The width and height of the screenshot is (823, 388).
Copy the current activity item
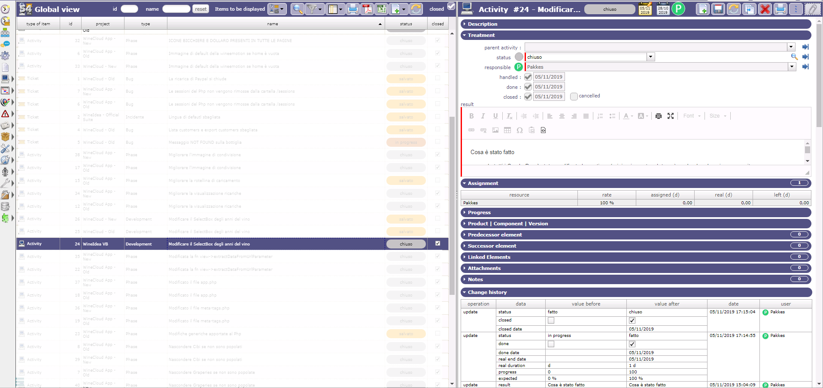pyautogui.click(x=749, y=9)
